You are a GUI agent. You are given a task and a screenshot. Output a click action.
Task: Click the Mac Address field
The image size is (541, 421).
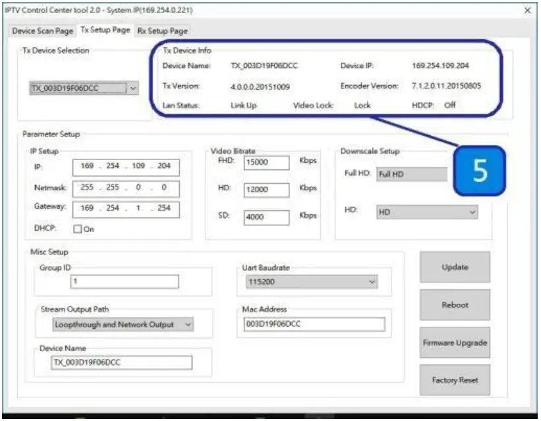point(314,324)
